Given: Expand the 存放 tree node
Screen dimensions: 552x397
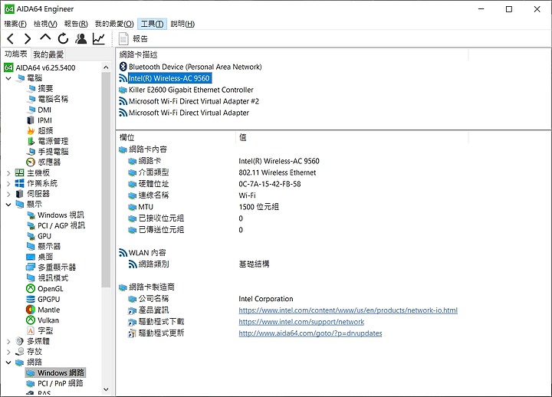Looking at the screenshot, I should coord(8,352).
